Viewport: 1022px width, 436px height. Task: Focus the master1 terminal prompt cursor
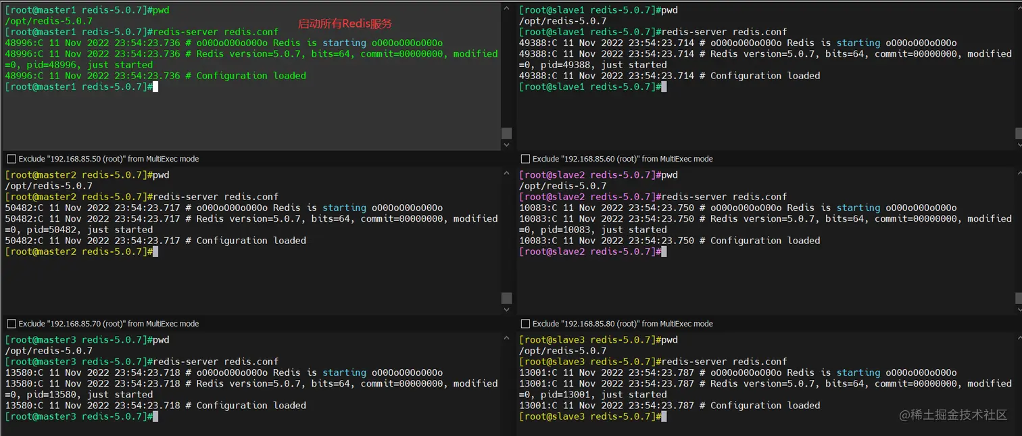pyautogui.click(x=155, y=87)
